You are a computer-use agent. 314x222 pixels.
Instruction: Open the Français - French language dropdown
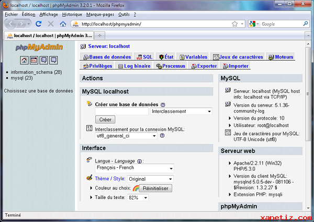click(134, 168)
